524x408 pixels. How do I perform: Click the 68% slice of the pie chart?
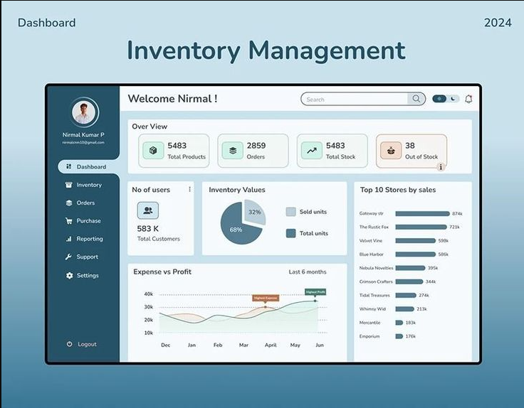pos(235,229)
